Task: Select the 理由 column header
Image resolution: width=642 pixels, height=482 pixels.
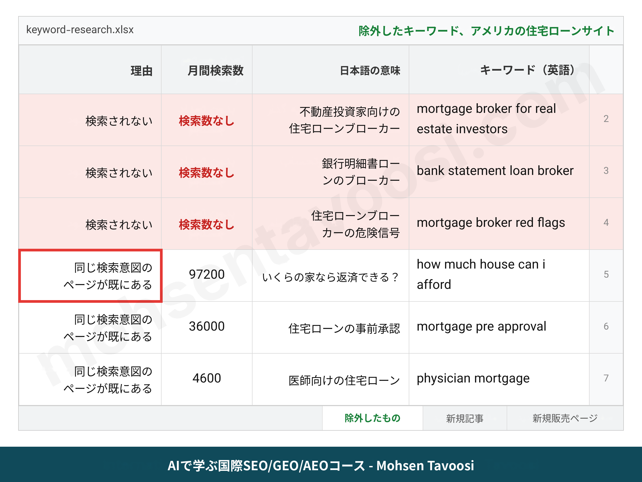Action: [x=90, y=70]
